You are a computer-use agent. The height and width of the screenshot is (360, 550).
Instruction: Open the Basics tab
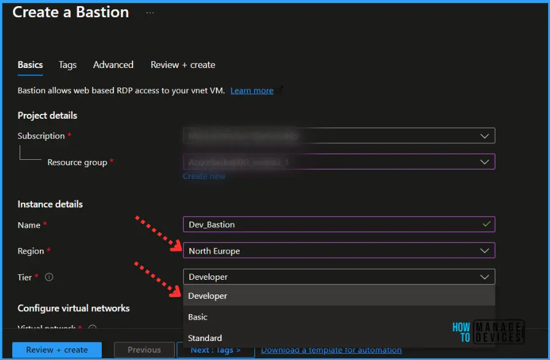click(30, 65)
